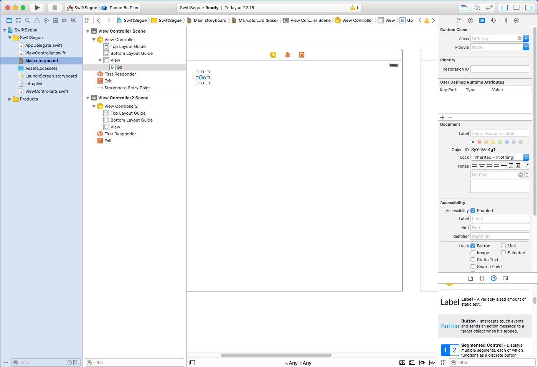Disable the Accessibility Enabled checkbox

click(x=473, y=211)
